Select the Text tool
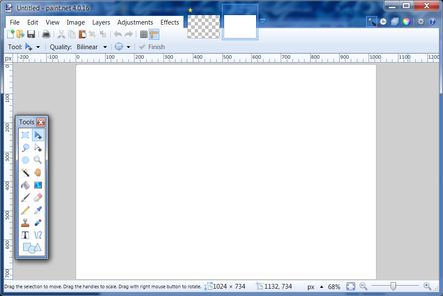This screenshot has width=443, height=296. [26, 235]
